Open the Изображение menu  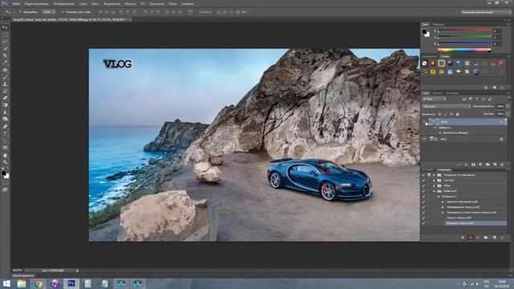point(63,4)
